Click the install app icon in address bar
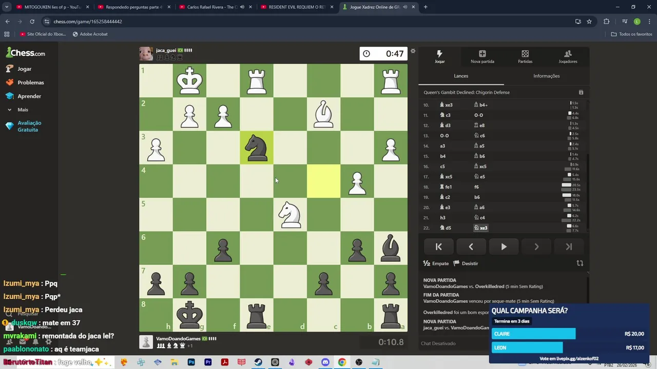The image size is (657, 369). point(578,22)
